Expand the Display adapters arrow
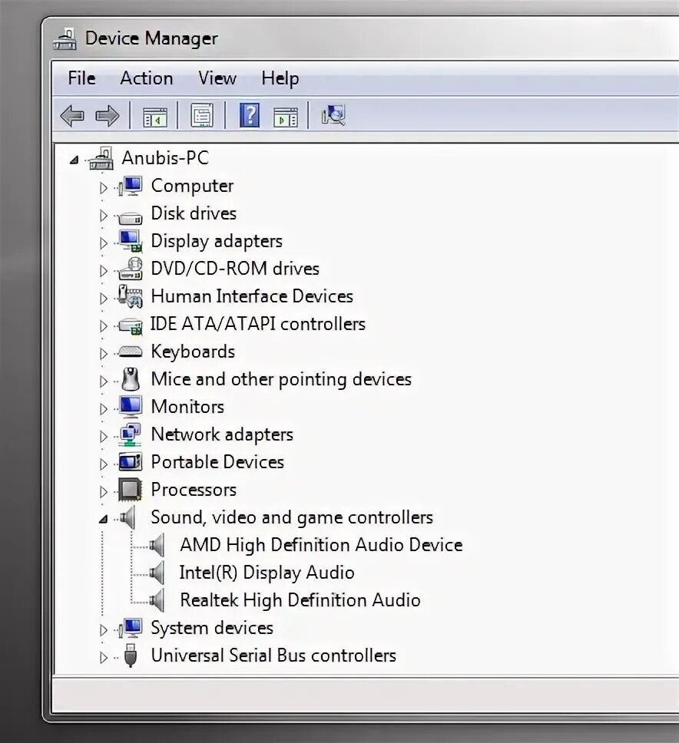The width and height of the screenshot is (679, 743). [x=104, y=243]
